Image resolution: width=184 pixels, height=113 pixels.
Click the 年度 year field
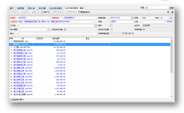coord(148,18)
